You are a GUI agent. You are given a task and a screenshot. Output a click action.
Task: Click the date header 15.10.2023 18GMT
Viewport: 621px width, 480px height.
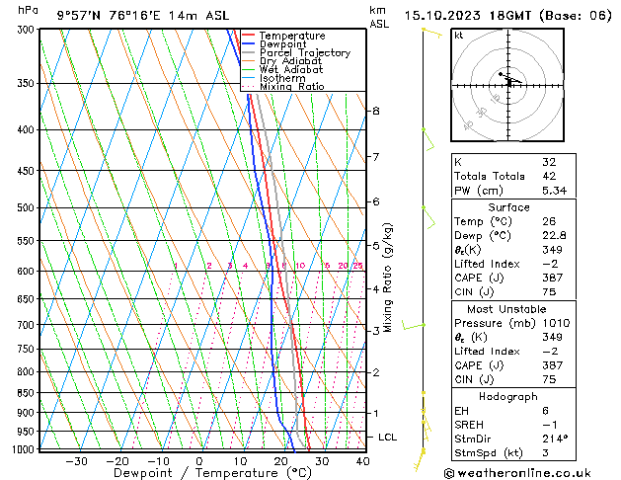tap(468, 16)
